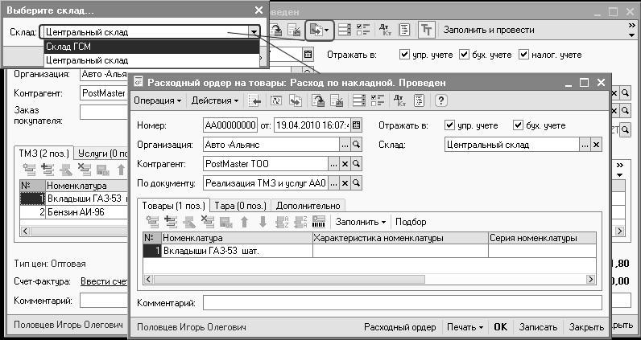Toggle the 'налог. учете' checkbox

click(x=524, y=55)
